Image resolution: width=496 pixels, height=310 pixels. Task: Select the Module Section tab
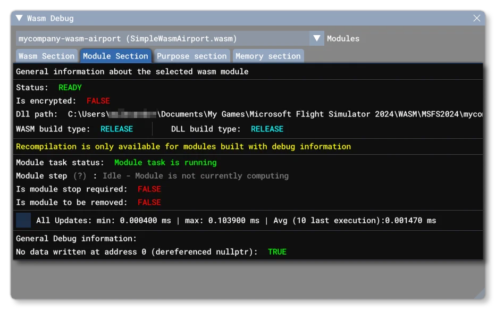point(115,56)
